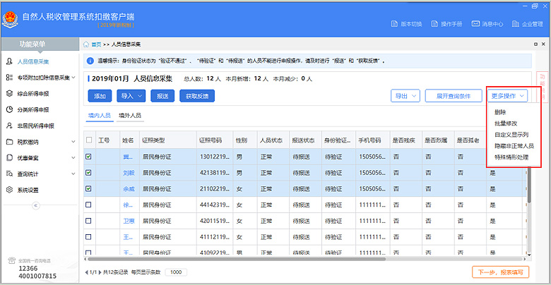Image resolution: width=551 pixels, height=285 pixels.
Task: Click the 分类所得申报 pie chart icon
Action: coord(9,109)
